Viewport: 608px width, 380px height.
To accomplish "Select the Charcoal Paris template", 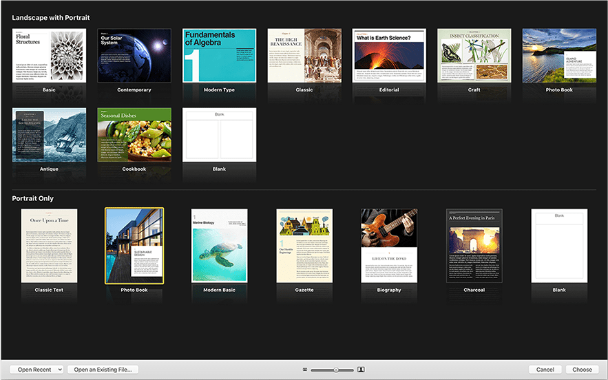I will [x=474, y=246].
